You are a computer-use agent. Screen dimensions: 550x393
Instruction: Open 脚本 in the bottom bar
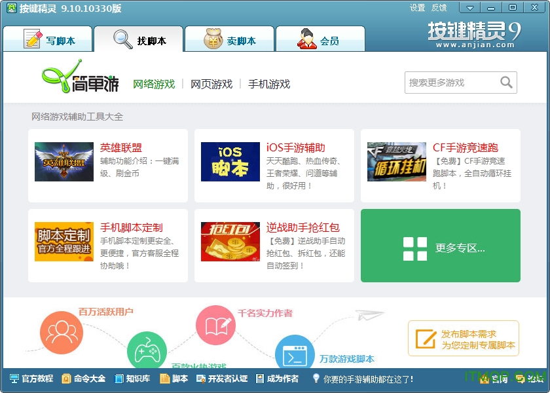174,379
